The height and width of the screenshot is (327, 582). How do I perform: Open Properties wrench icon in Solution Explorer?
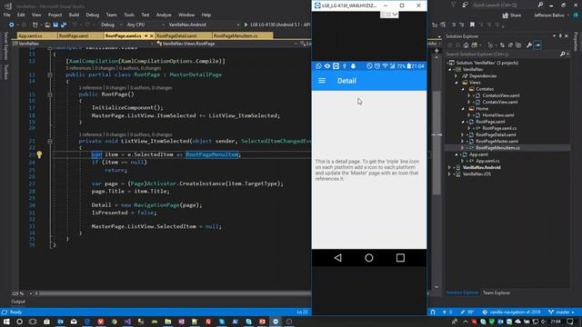coord(528,45)
